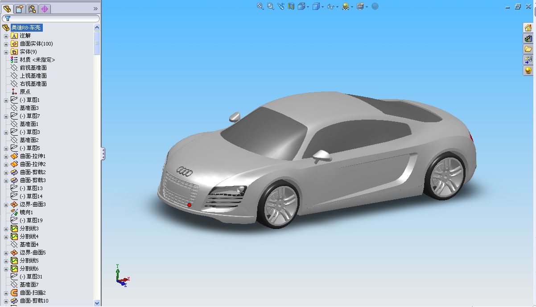
Task: Open View Orientation dropdown arrow
Action: [308, 7]
